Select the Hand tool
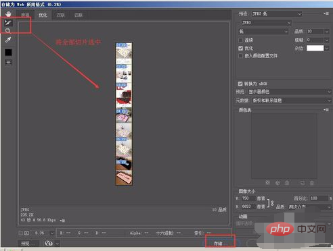Viewport: 333px width, 251px height. click(x=8, y=14)
